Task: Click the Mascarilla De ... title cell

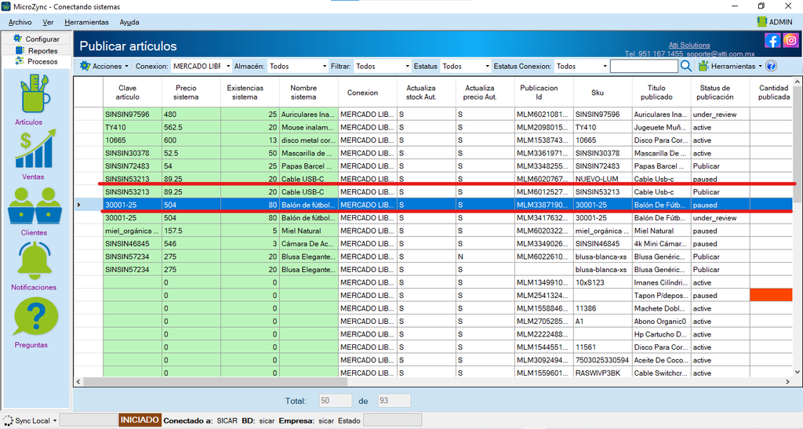Action: [661, 153]
